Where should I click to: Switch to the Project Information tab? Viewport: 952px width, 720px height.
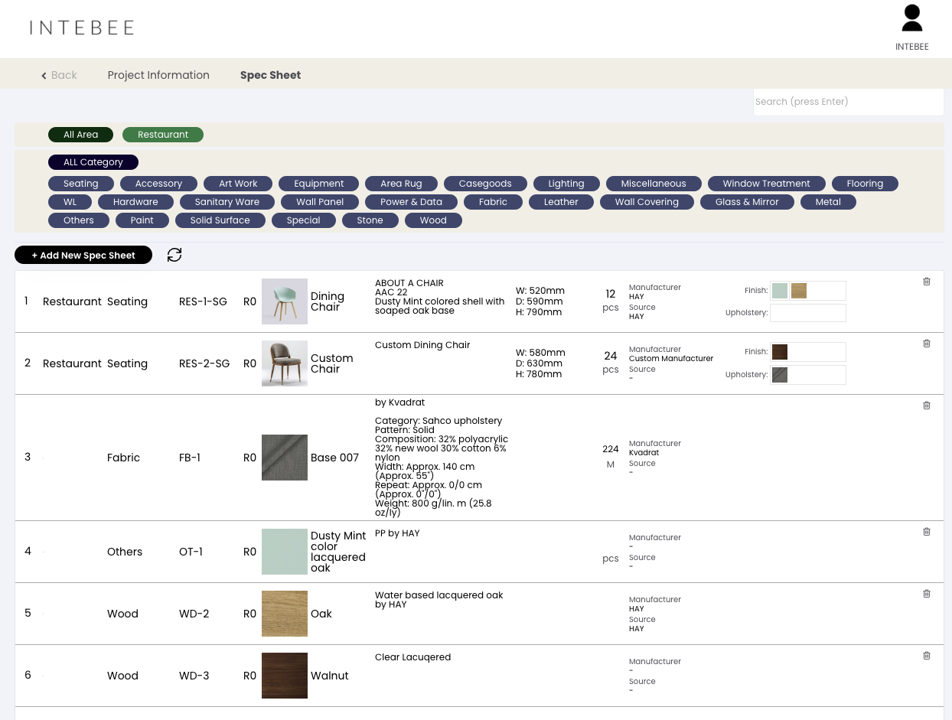158,75
